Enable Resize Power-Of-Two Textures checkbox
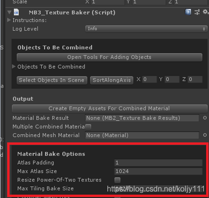Image resolution: width=209 pixels, height=198 pixels. (x=117, y=180)
